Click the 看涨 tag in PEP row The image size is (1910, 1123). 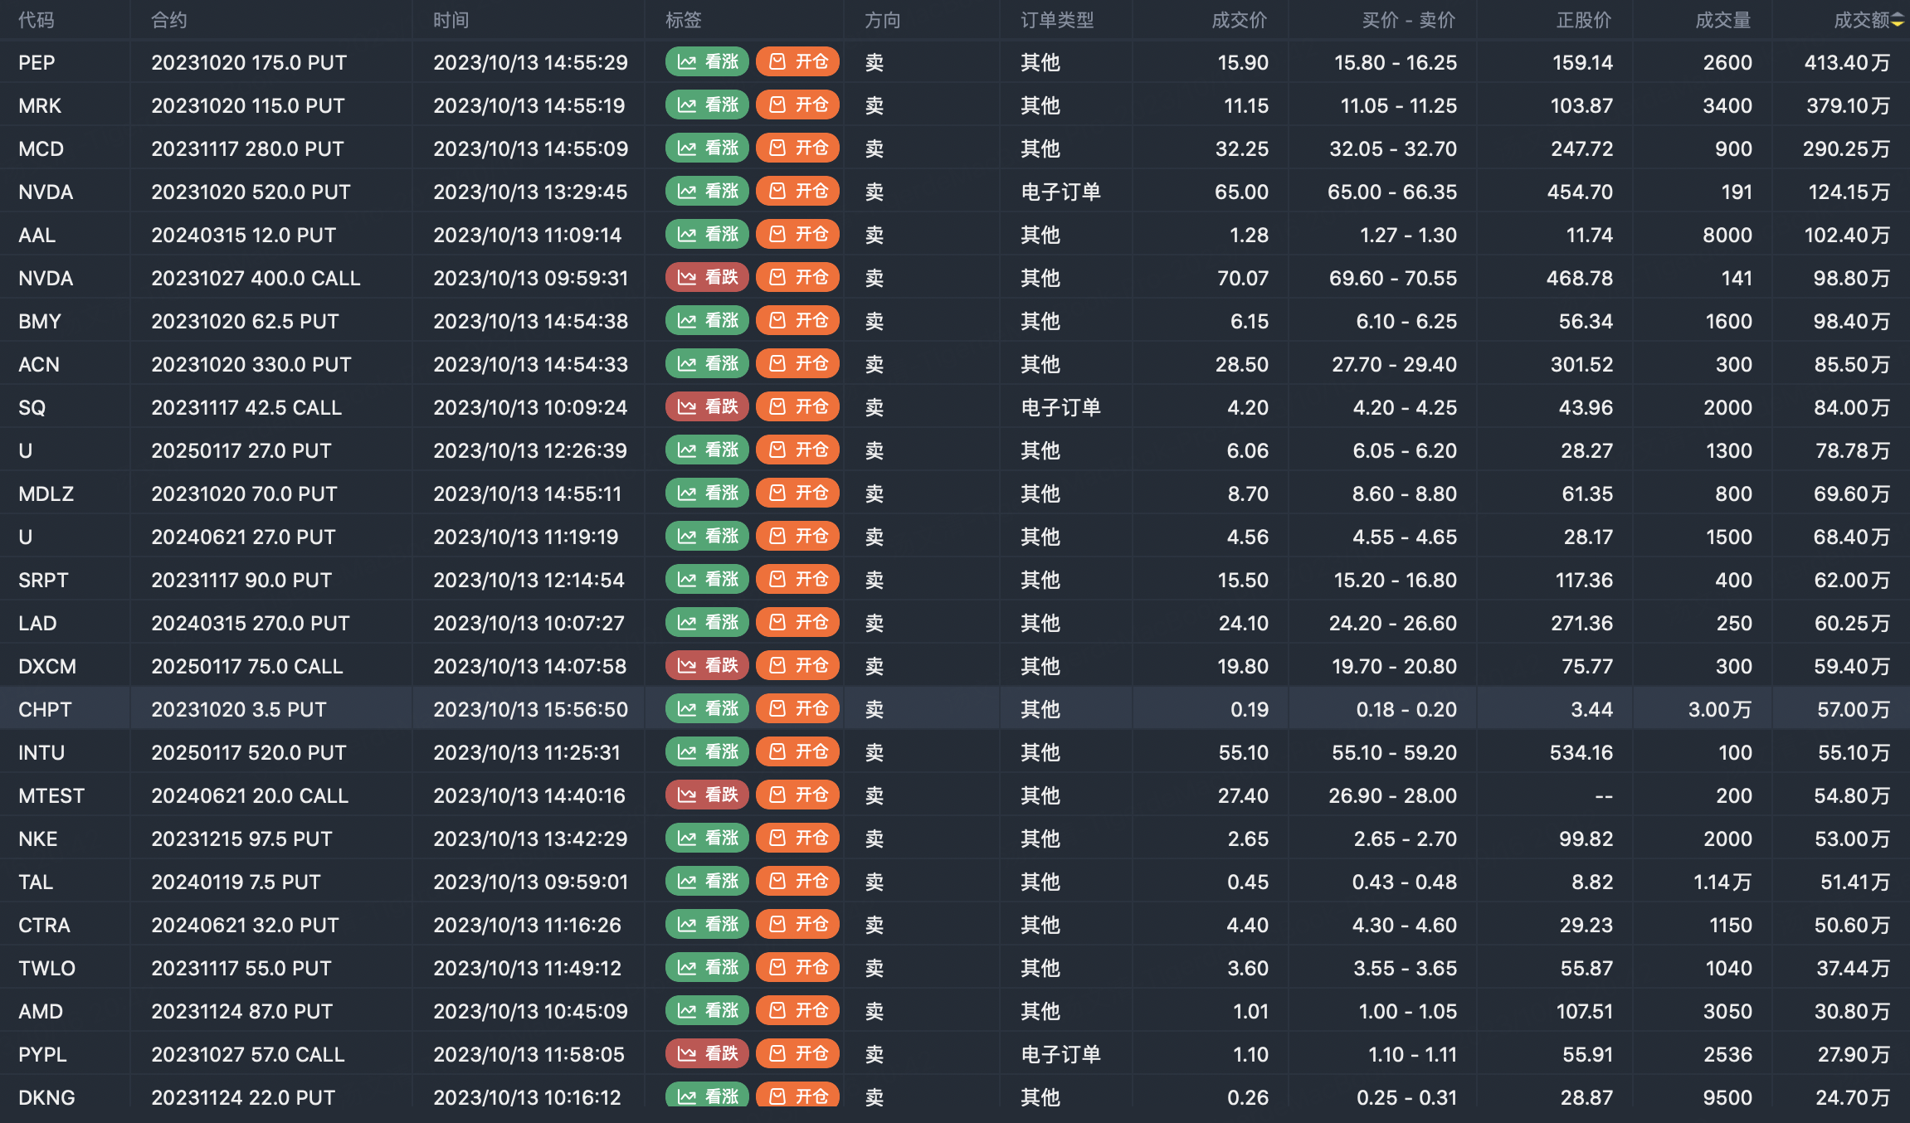click(x=707, y=62)
